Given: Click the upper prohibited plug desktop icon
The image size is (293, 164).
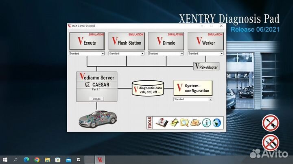Looking at the screenshot, I should pos(270,123).
